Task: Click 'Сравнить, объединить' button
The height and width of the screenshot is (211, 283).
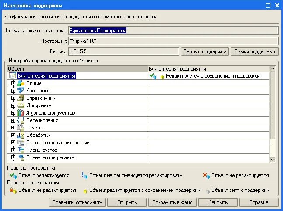Action: coord(77,202)
